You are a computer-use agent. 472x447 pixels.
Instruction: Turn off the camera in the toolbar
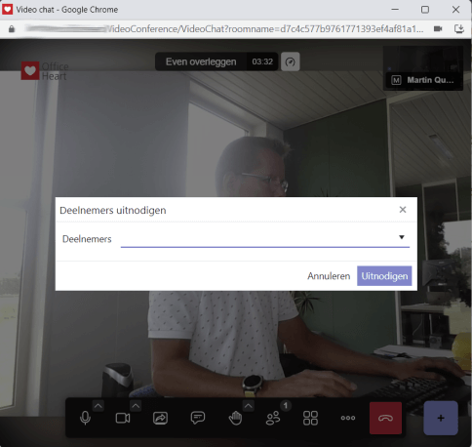click(x=123, y=418)
